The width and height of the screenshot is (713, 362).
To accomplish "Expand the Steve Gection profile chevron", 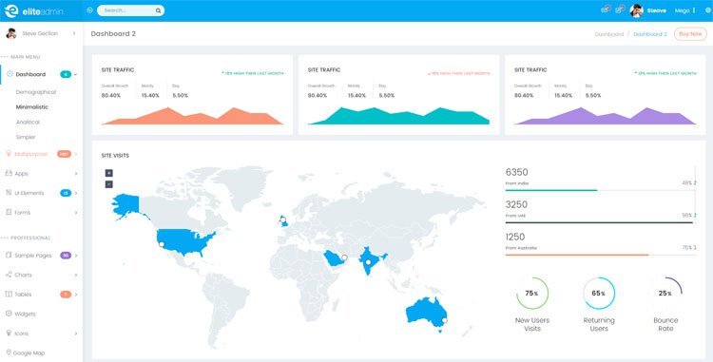I will pyautogui.click(x=74, y=33).
